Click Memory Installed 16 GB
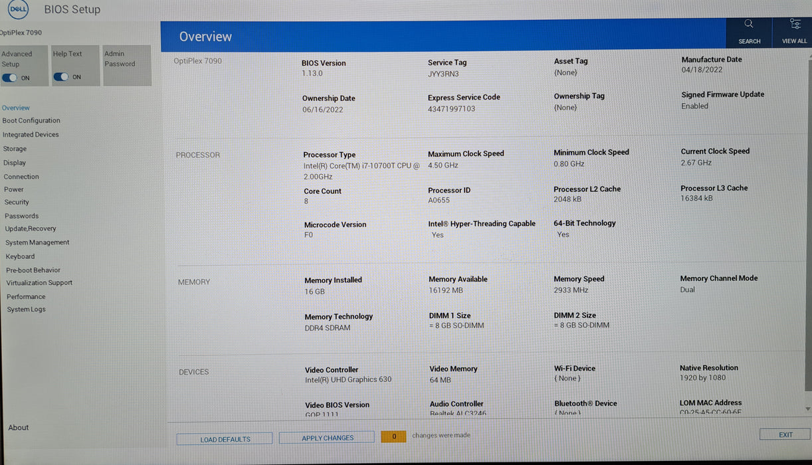Viewport: 812px width, 465px height. [x=314, y=292]
